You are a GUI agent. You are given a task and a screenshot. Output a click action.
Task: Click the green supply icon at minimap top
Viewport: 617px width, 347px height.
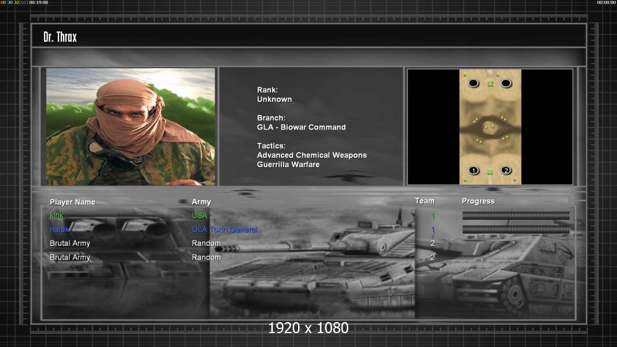coord(490,83)
